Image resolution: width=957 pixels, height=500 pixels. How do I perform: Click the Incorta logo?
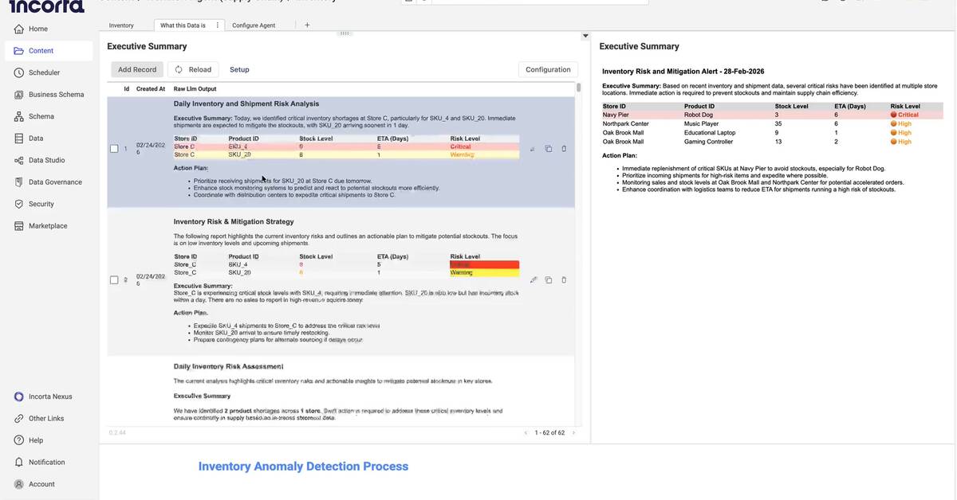pyautogui.click(x=46, y=6)
